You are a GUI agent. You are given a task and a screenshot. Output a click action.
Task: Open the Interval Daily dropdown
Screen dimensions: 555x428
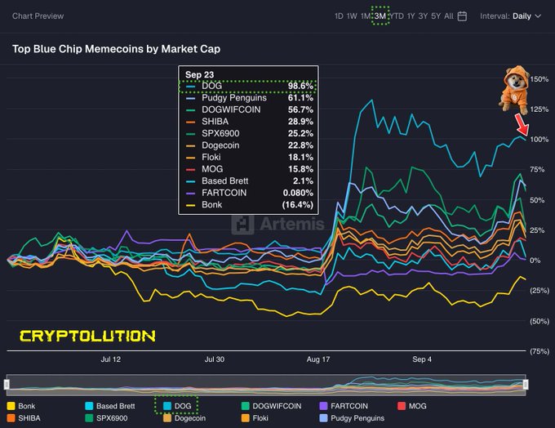point(510,16)
